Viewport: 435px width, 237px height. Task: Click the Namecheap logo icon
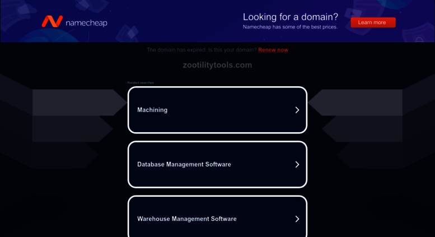tap(52, 21)
